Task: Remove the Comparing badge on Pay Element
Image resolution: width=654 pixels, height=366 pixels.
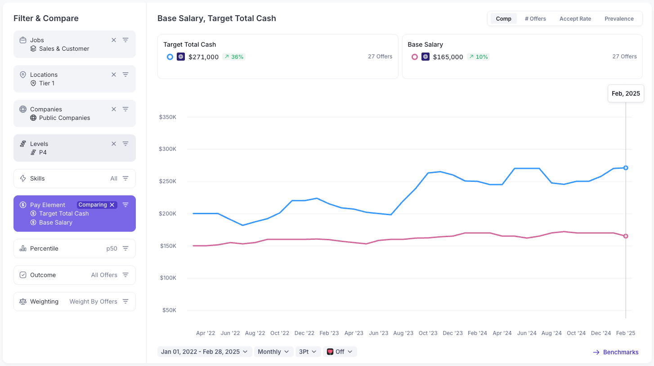Action: point(112,205)
